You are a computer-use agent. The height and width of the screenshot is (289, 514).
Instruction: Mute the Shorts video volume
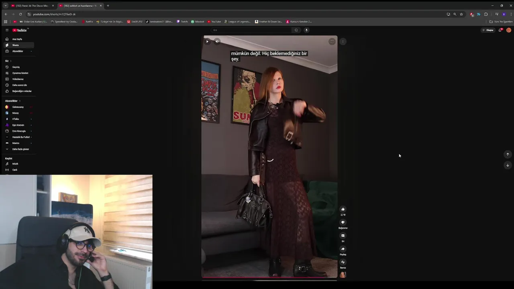[x=217, y=41]
